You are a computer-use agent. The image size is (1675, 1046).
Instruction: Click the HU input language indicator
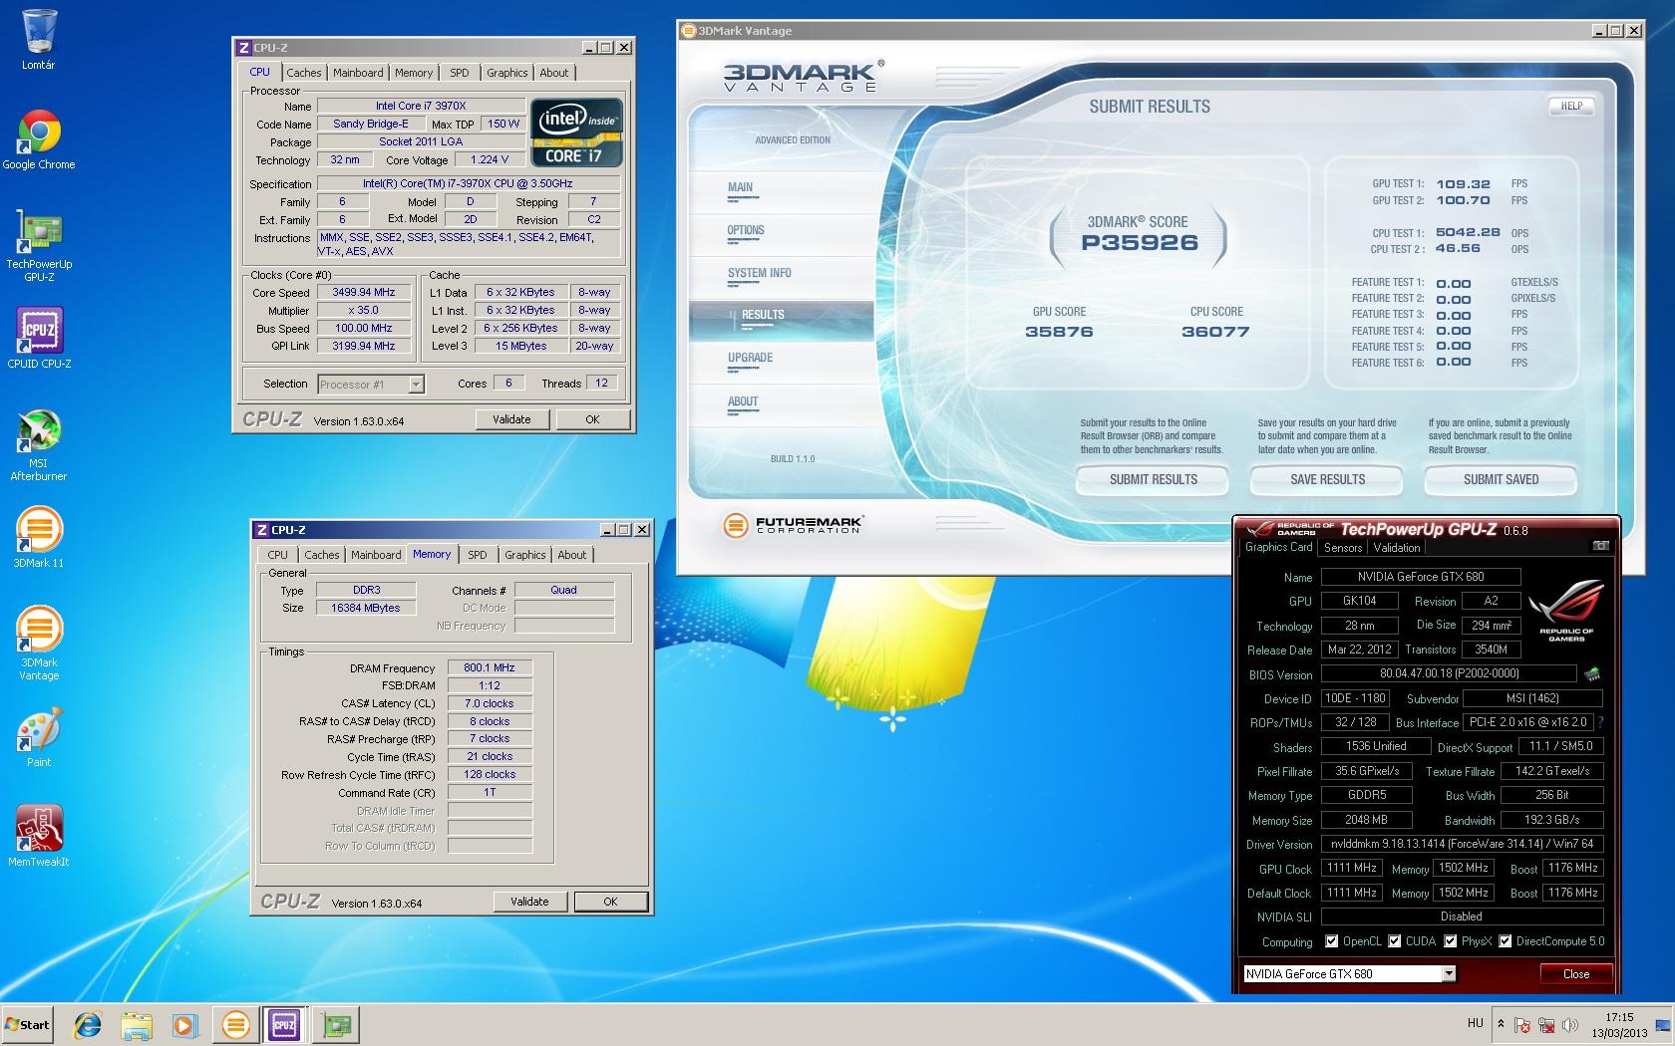pyautogui.click(x=1476, y=1023)
